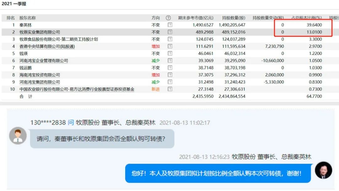Open the info icon for 河南鸿宝企业管理有限公司
Viewport: 339px width, 191px height.
click(170, 61)
